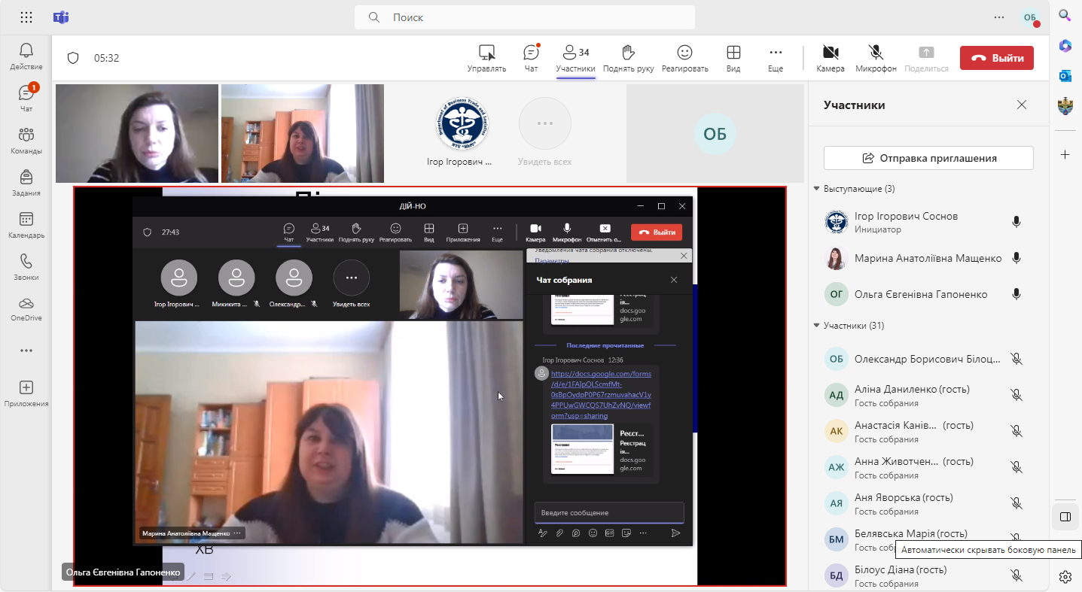Unmute using the Микрофон toggle
This screenshot has width=1082, height=592.
pyautogui.click(x=876, y=57)
